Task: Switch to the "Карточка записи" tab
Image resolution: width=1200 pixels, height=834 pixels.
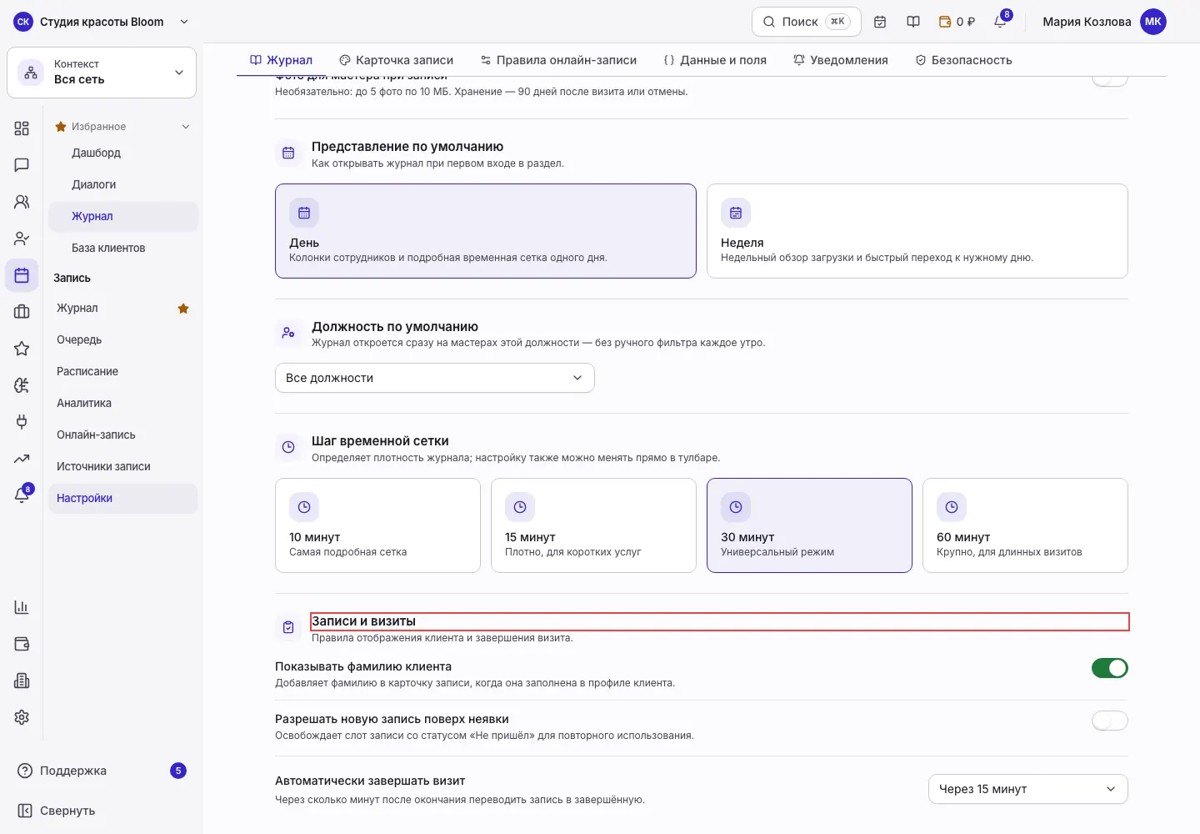Action: click(x=397, y=60)
